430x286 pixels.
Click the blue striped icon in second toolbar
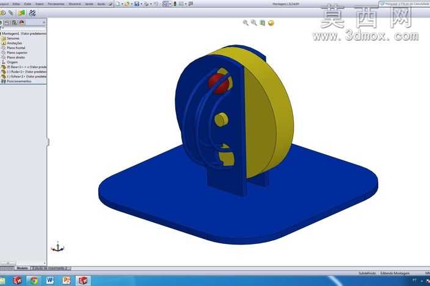tap(32, 13)
